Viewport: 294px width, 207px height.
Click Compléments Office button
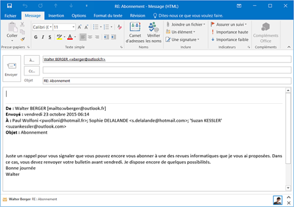(x=266, y=33)
